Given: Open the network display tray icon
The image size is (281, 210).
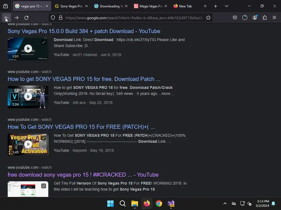Looking at the screenshot, I should (243, 203).
